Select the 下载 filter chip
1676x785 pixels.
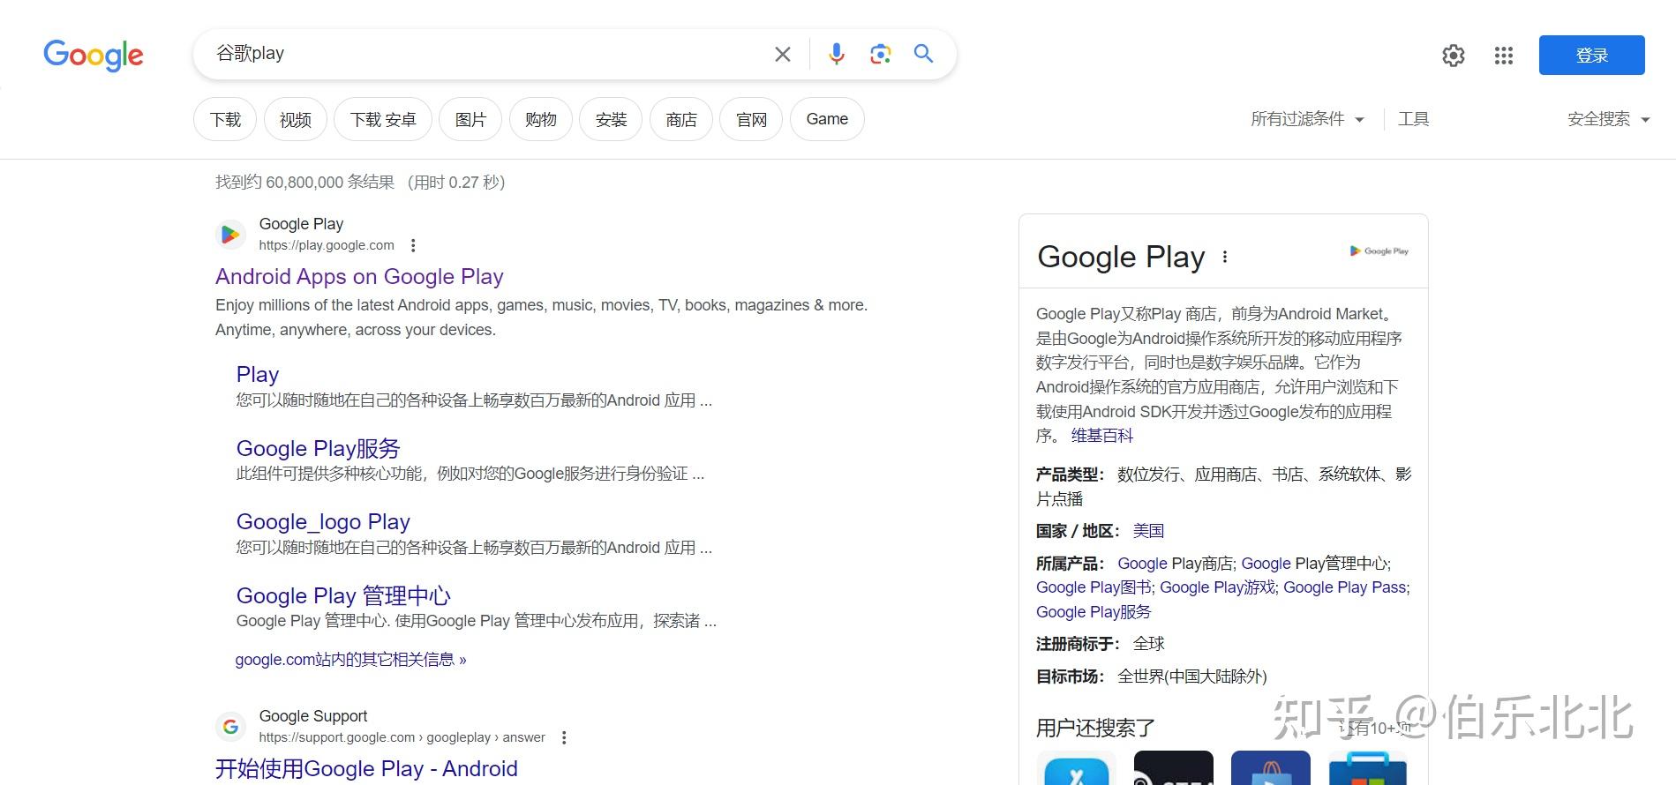pos(225,119)
